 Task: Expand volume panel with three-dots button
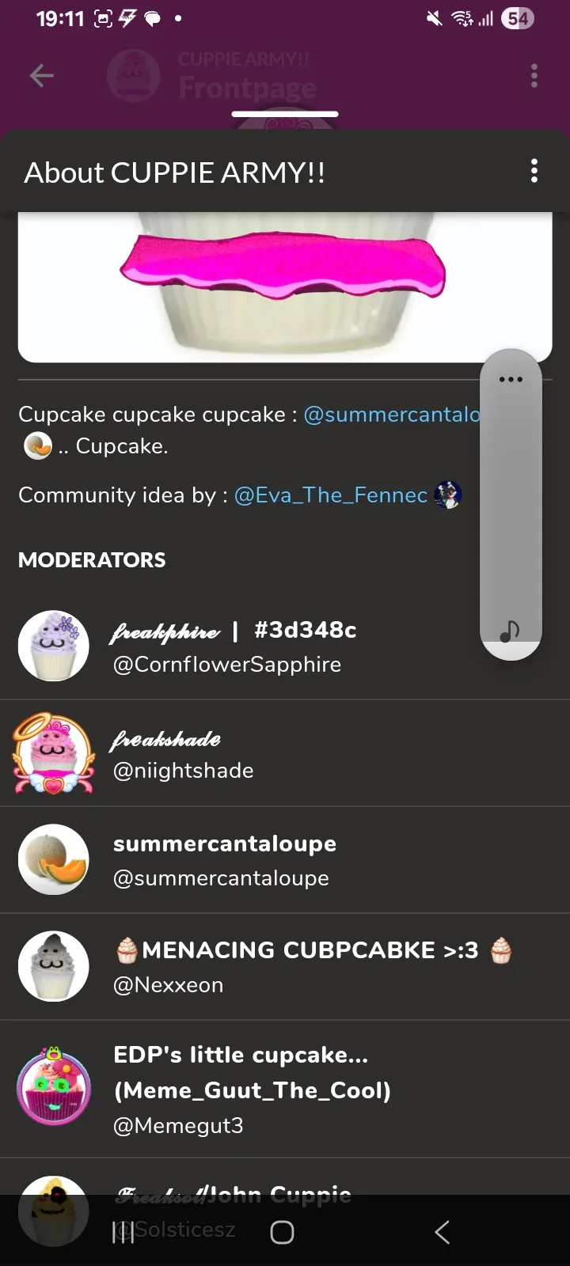(511, 380)
